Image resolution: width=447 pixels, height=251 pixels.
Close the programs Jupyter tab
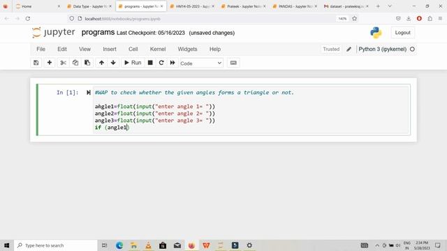161,6
